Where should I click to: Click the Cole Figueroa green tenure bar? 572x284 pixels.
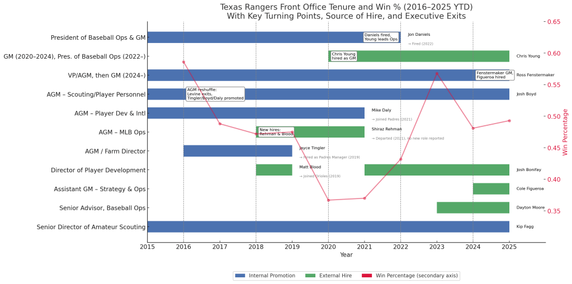(491, 188)
